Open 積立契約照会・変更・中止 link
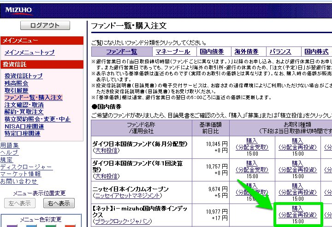The height and width of the screenshot is (227, 332). pos(37,119)
